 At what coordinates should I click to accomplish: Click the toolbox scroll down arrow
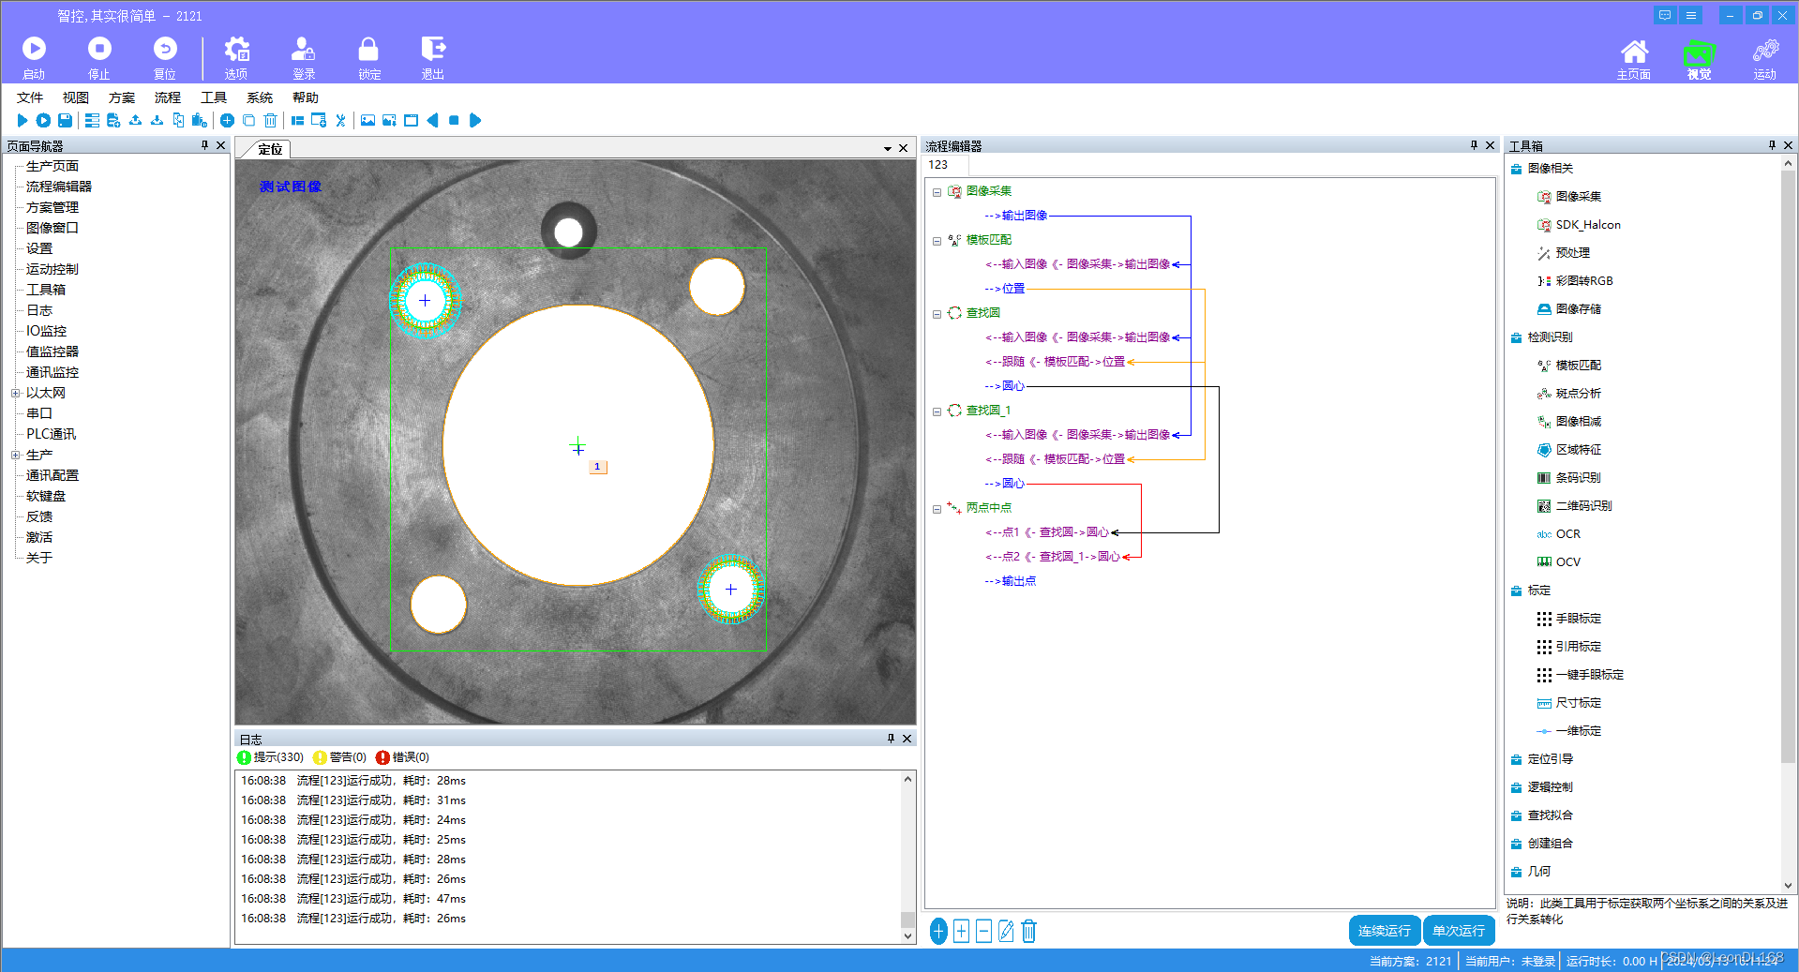click(x=1788, y=886)
